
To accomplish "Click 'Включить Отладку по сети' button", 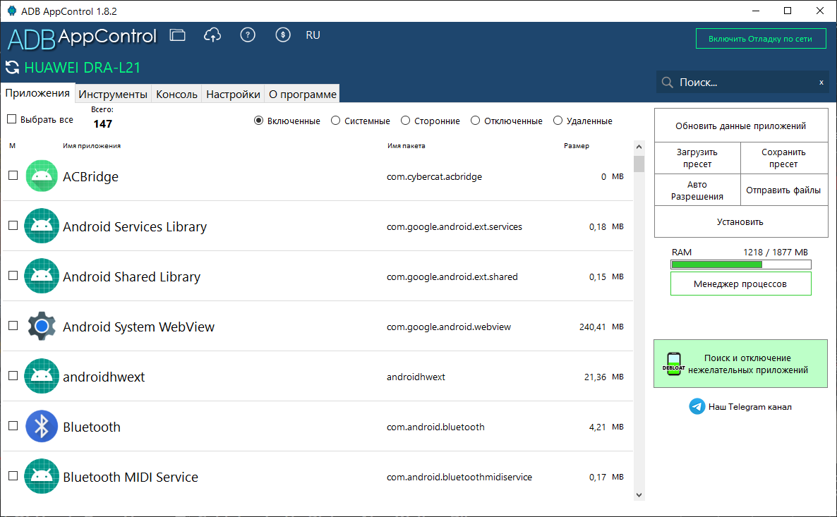I will click(x=761, y=38).
